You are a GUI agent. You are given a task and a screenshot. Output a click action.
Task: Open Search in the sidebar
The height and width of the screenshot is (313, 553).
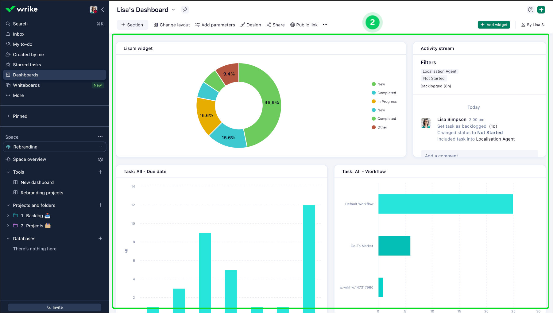coord(55,24)
